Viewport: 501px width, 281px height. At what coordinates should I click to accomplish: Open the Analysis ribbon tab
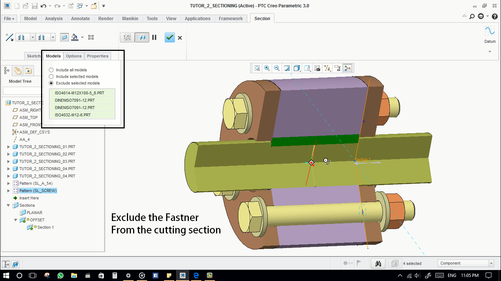click(x=54, y=19)
